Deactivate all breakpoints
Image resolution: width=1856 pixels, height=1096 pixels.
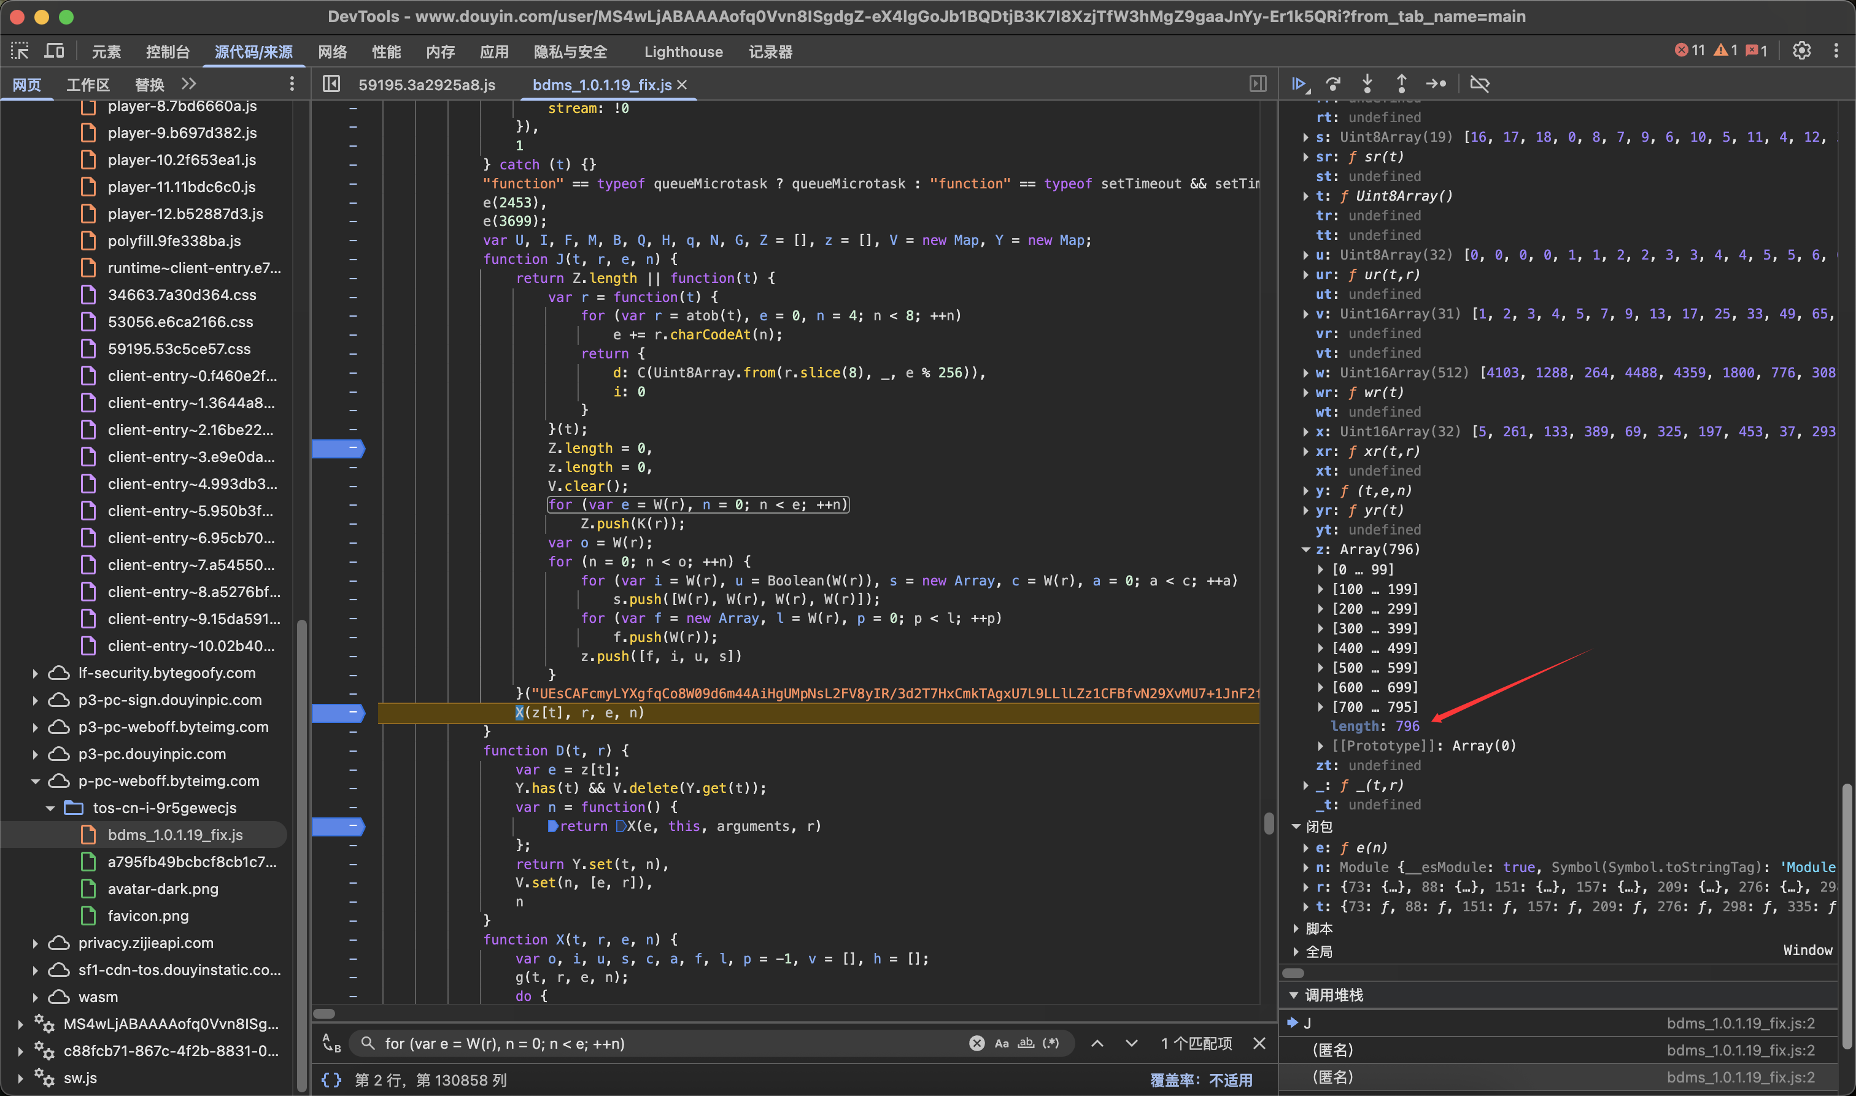tap(1479, 83)
